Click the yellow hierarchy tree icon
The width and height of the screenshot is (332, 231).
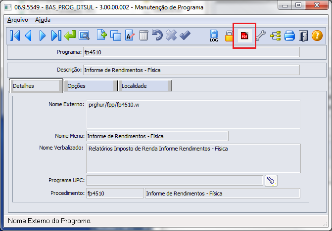coord(275,36)
